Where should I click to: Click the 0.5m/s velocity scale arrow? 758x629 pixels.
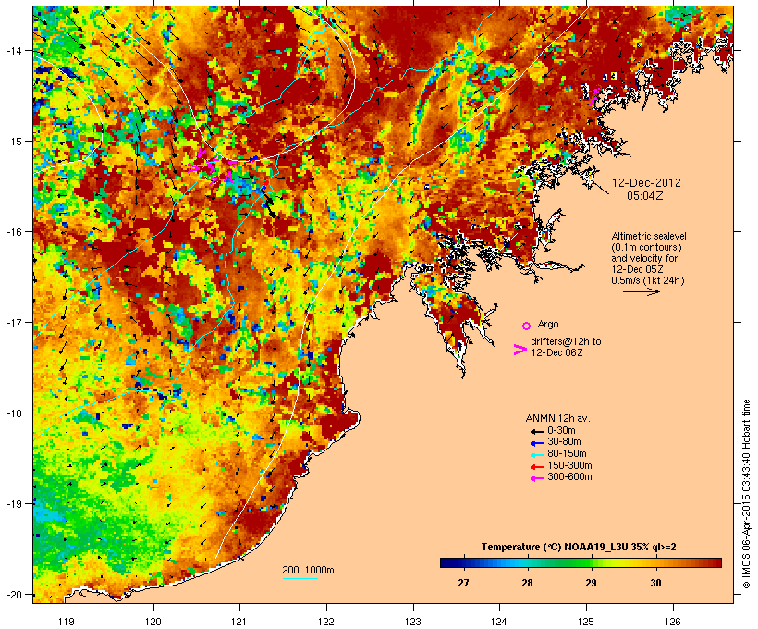point(642,291)
